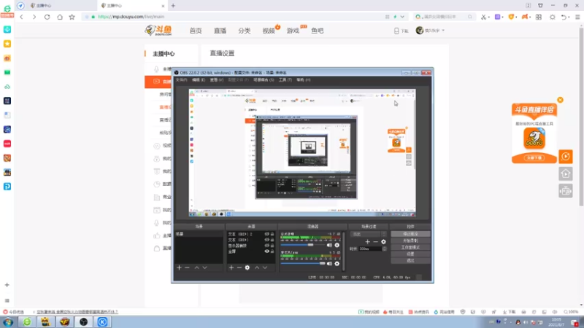Viewport: 584px width, 328px height.
Task: Lock the 文本 (GDI+) source
Action: (272, 240)
